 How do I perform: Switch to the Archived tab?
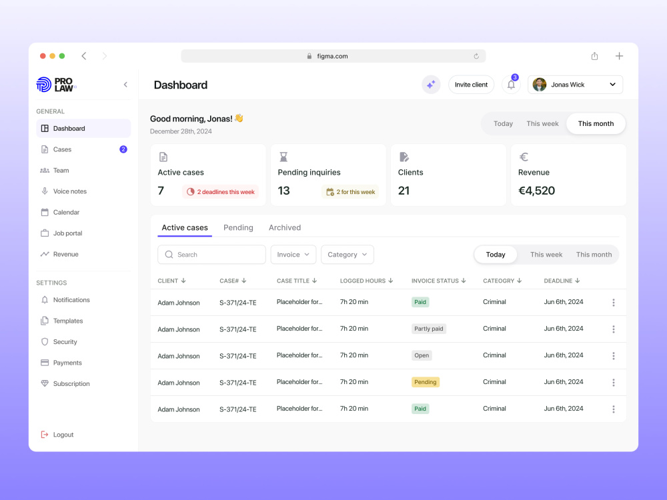285,227
